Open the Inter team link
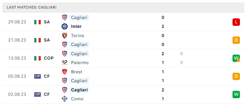Viewport: 245px width, 108px height. 76,26
